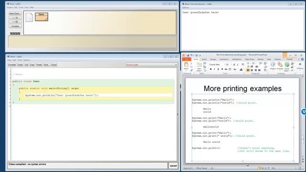Open PowerPoint Help question mark
306x172 pixels.
click(302, 59)
